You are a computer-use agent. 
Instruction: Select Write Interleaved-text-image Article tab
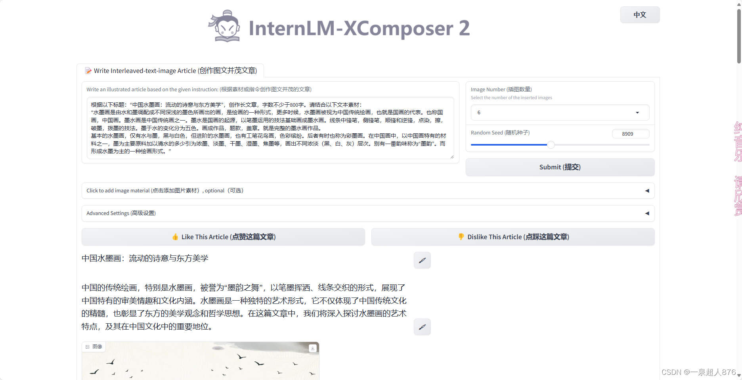coord(170,71)
